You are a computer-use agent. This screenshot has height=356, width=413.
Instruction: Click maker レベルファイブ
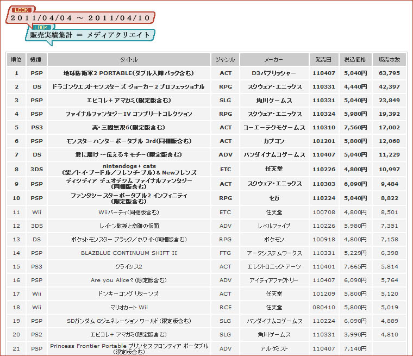point(274,226)
